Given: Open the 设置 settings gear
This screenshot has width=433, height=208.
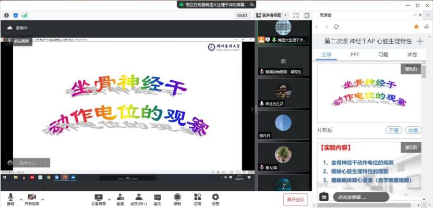Looking at the screenshot, I should 215,197.
